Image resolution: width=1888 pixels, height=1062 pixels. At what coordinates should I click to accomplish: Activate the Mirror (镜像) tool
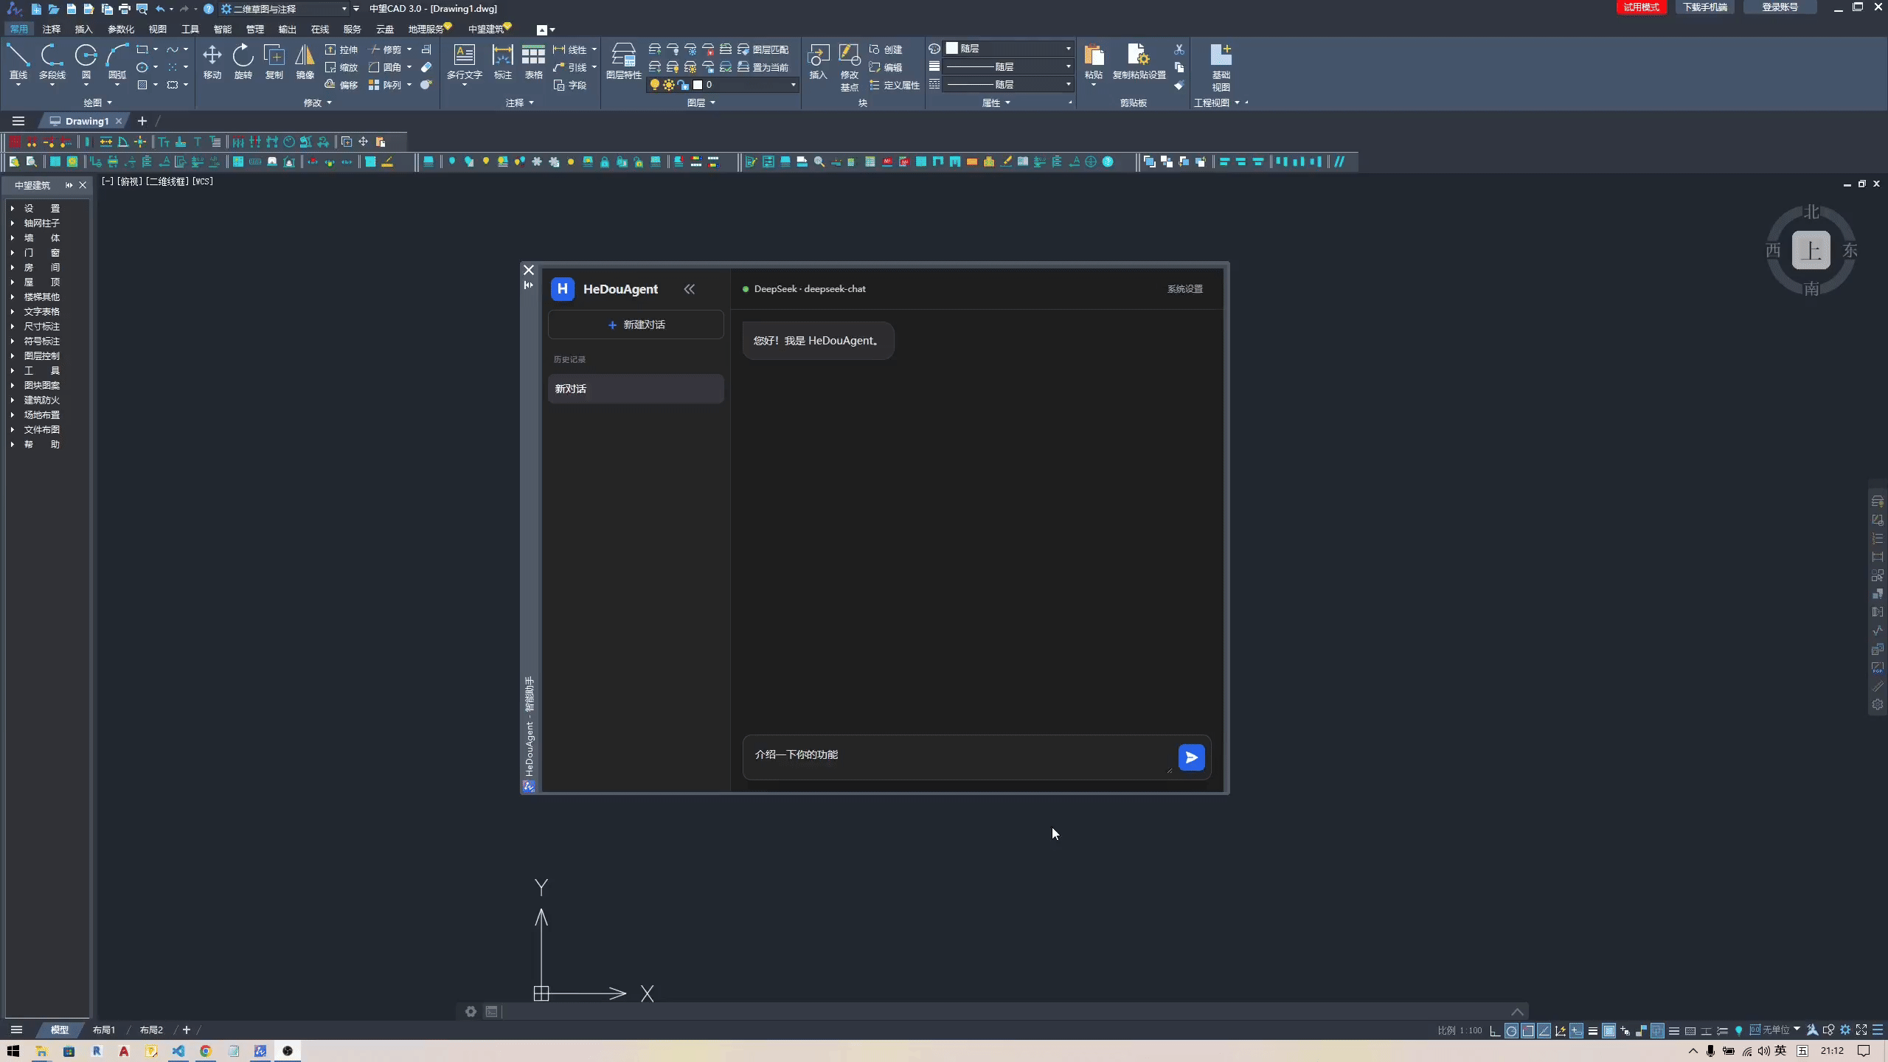305,62
